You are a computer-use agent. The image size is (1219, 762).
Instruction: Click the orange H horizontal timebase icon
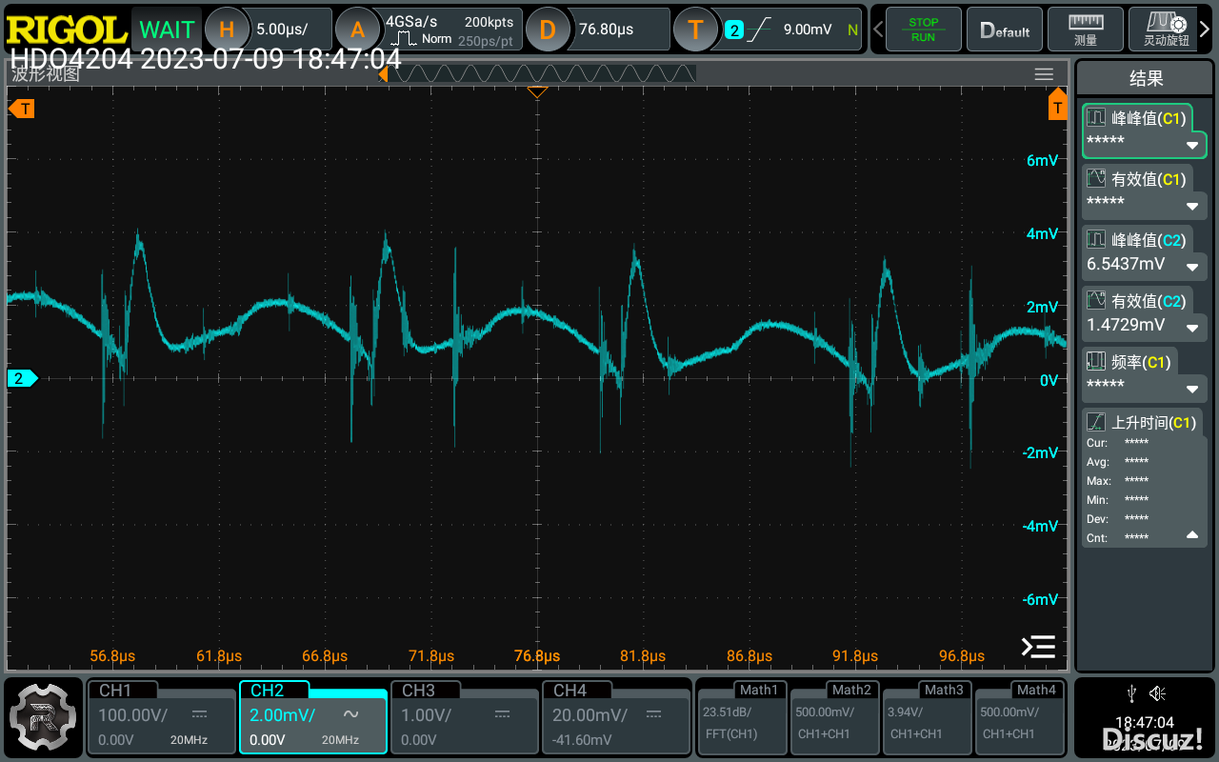[227, 30]
